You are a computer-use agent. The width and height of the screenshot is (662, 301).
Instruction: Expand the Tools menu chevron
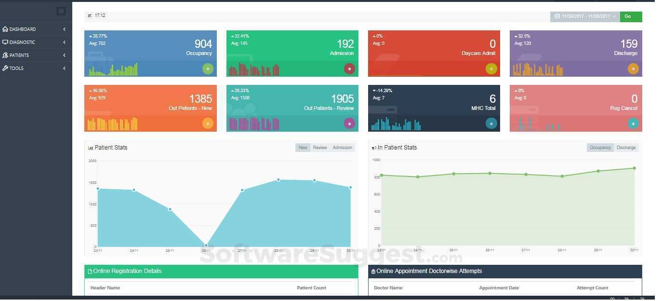(x=64, y=68)
